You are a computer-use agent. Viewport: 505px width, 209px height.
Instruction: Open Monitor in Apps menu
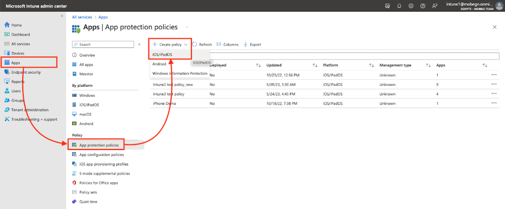pos(86,74)
